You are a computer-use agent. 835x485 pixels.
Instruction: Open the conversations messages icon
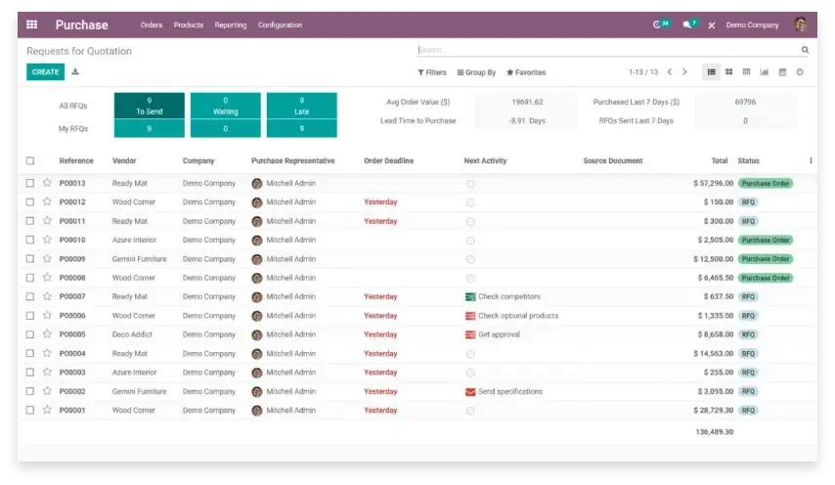click(689, 24)
